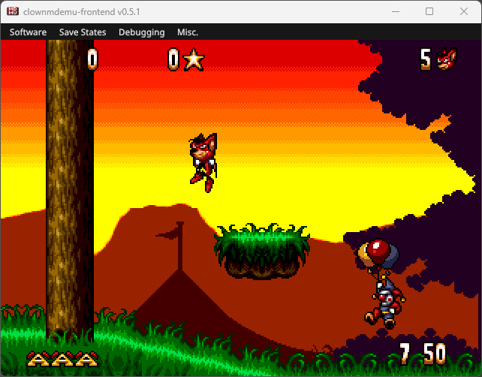Minimize the emulator window

(x=396, y=11)
